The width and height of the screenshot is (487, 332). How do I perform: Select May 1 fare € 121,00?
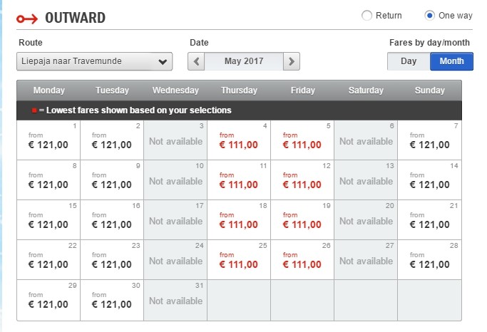click(48, 140)
